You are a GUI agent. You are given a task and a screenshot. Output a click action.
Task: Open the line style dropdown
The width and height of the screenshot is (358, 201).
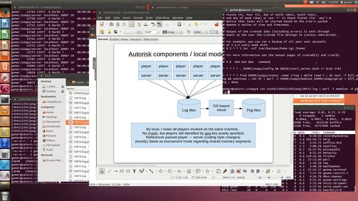point(133,32)
